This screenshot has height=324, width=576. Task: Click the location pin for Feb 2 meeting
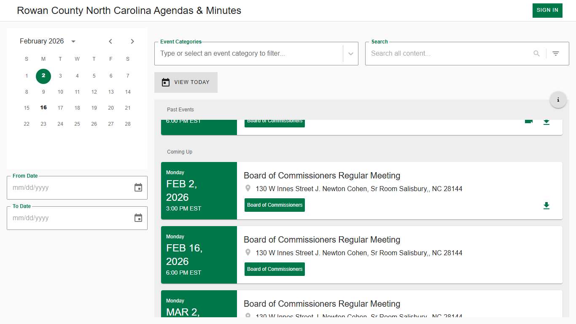(x=248, y=188)
